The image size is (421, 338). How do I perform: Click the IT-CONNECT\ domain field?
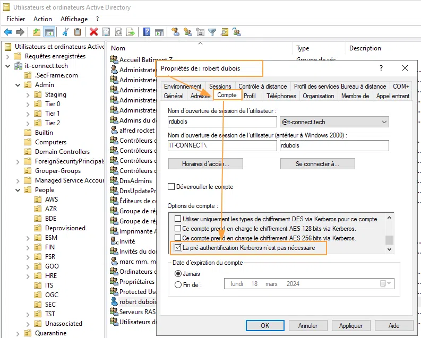(x=222, y=146)
